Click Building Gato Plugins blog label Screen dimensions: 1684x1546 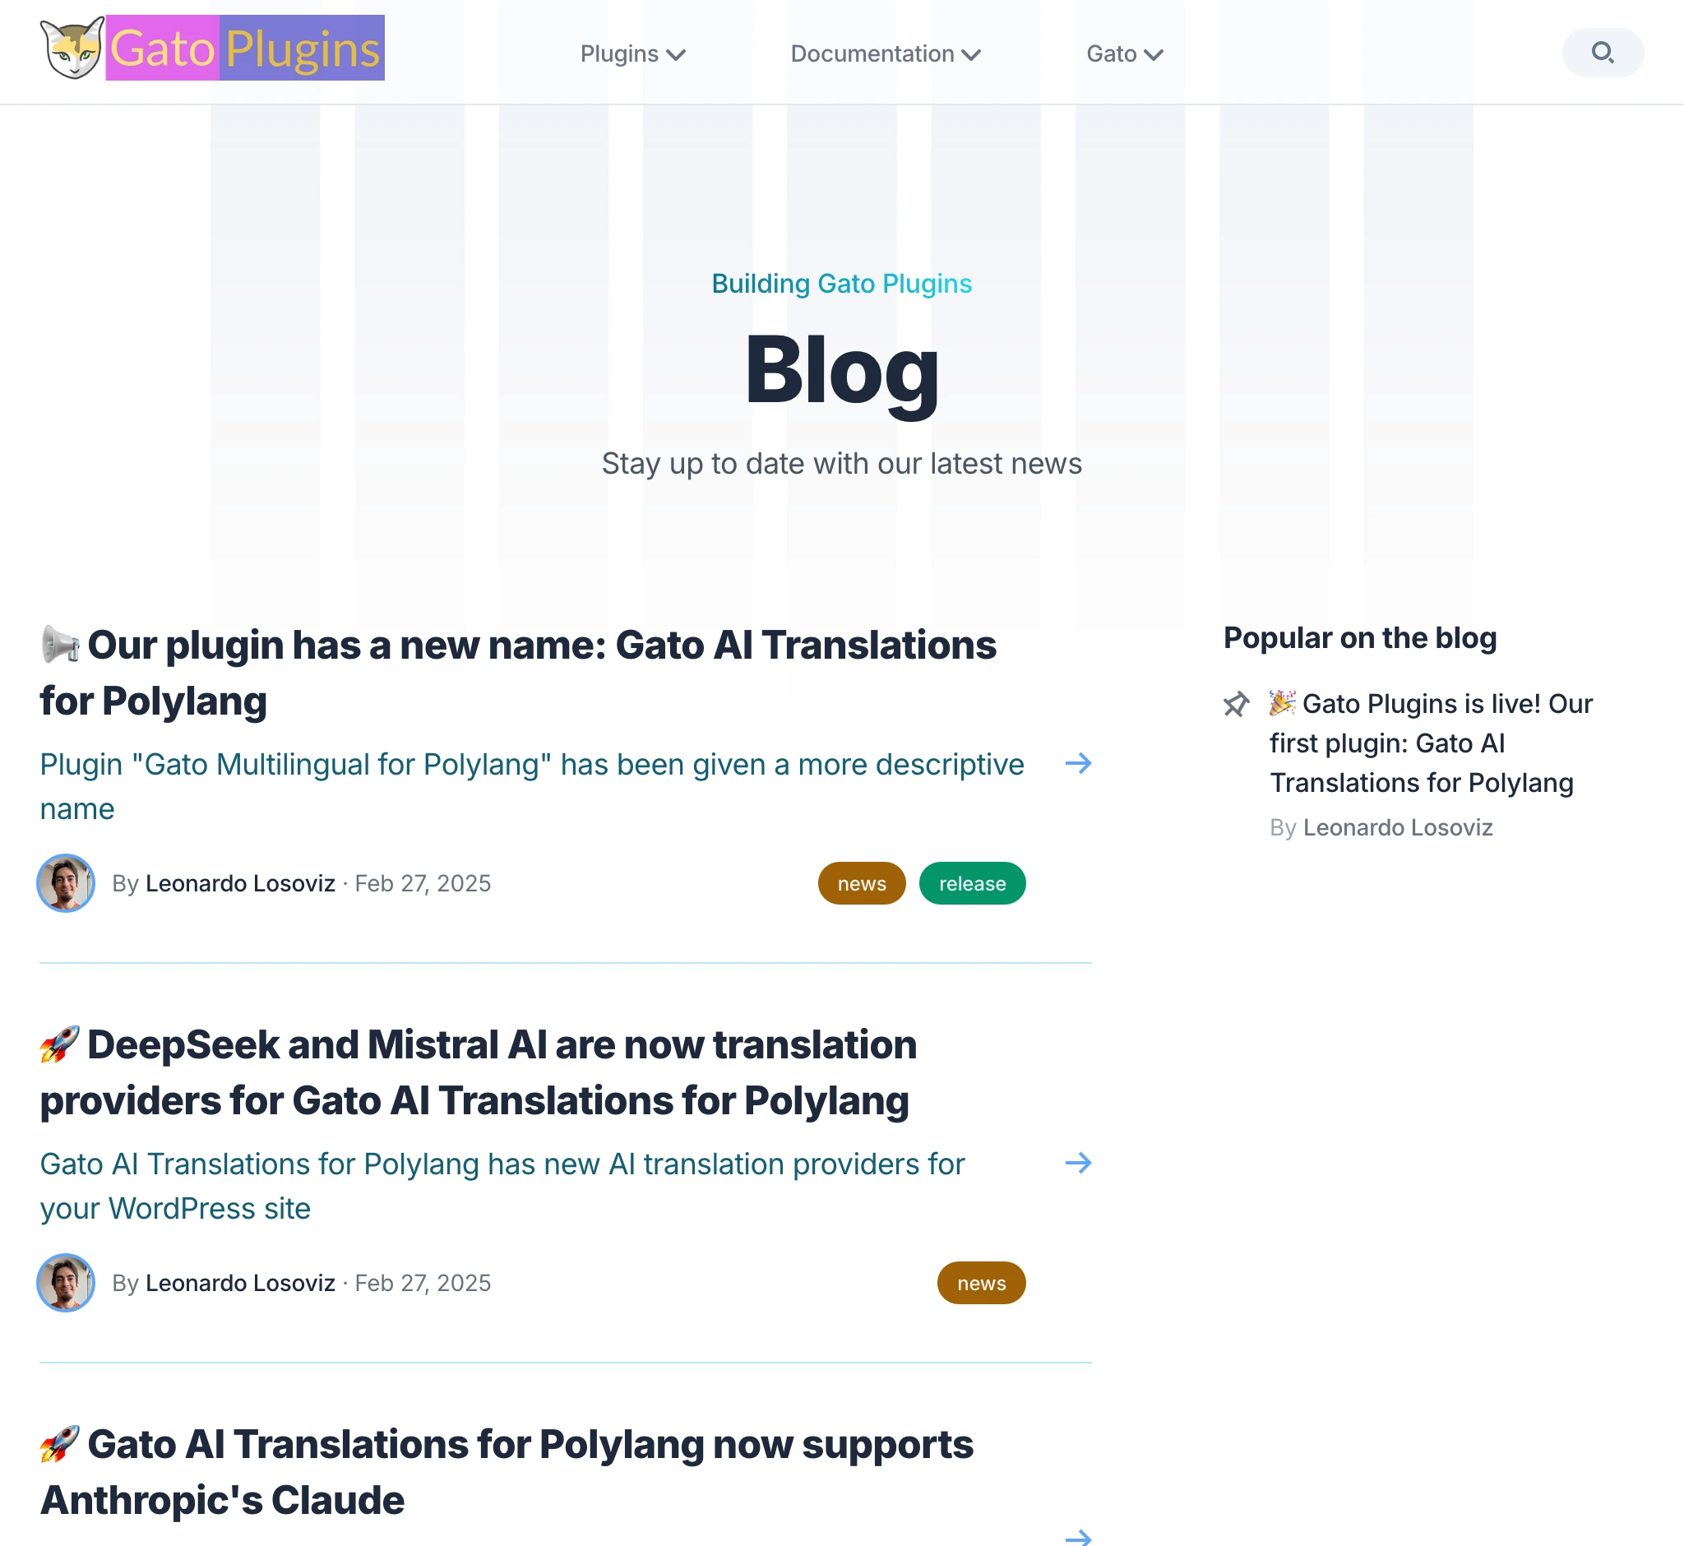(x=842, y=283)
